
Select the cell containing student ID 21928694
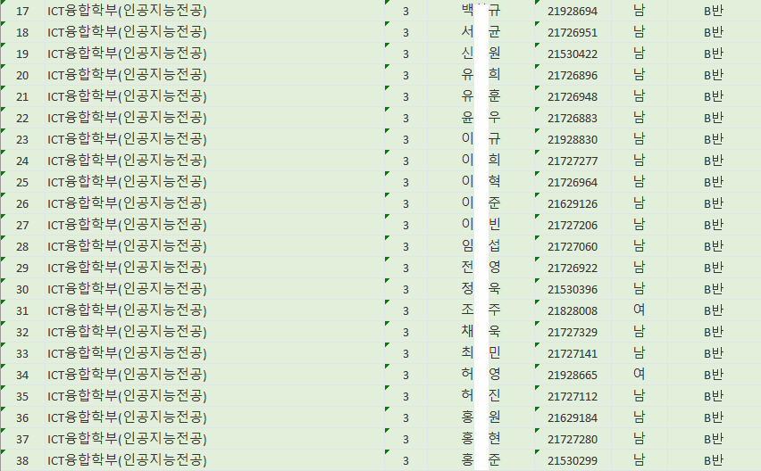(572, 11)
